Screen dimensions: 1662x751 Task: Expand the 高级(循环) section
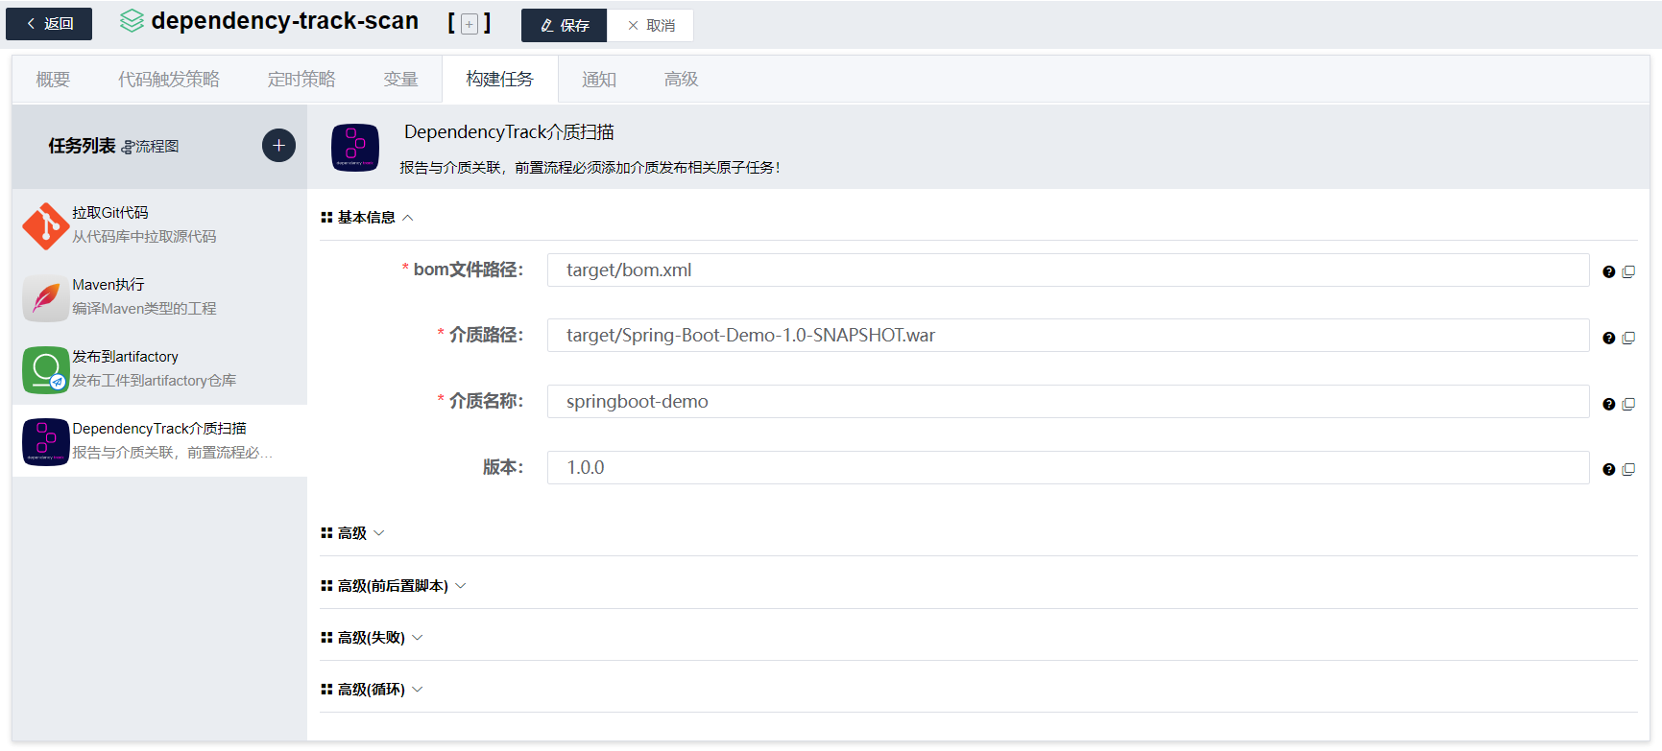click(x=372, y=690)
